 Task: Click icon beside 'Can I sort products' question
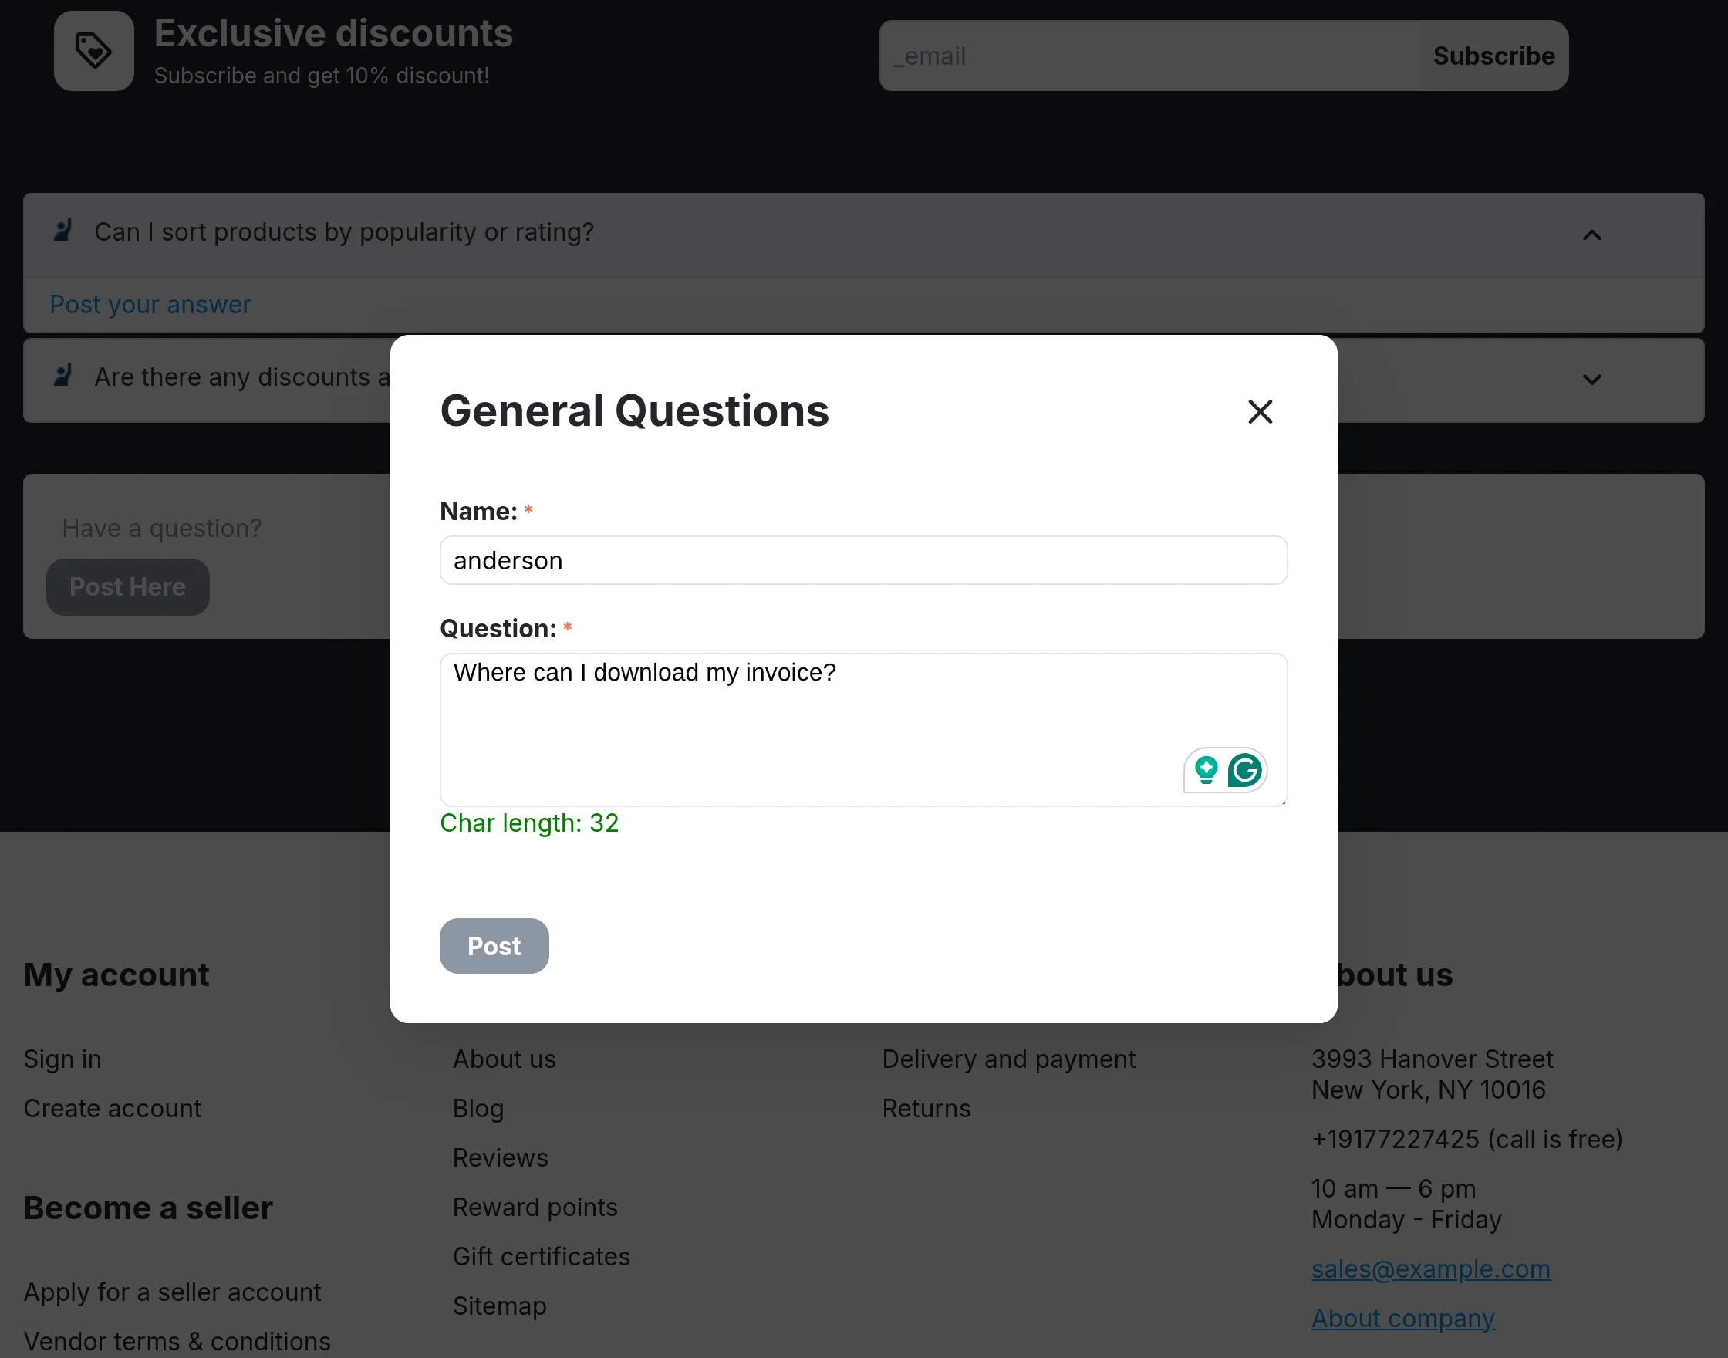point(62,231)
